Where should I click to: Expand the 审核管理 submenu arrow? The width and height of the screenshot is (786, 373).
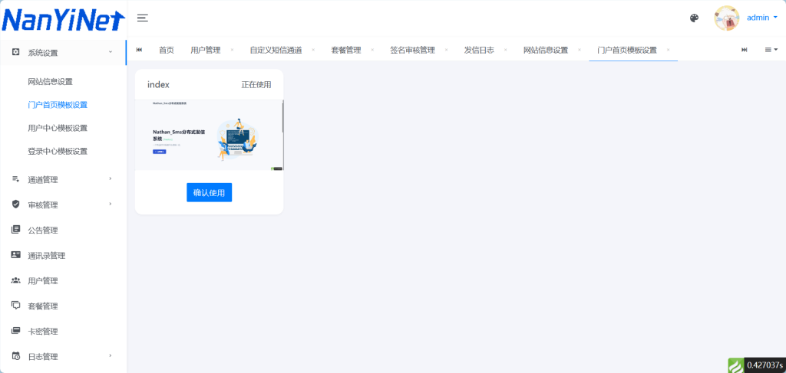(x=111, y=204)
